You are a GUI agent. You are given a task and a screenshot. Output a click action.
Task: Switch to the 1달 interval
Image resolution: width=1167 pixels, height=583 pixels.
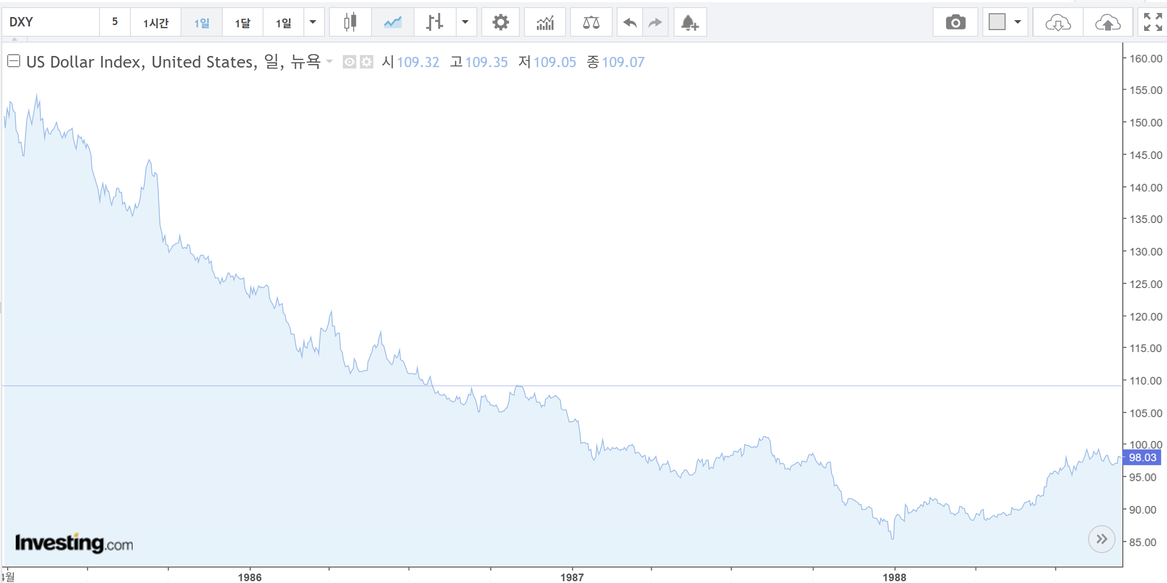coord(242,22)
